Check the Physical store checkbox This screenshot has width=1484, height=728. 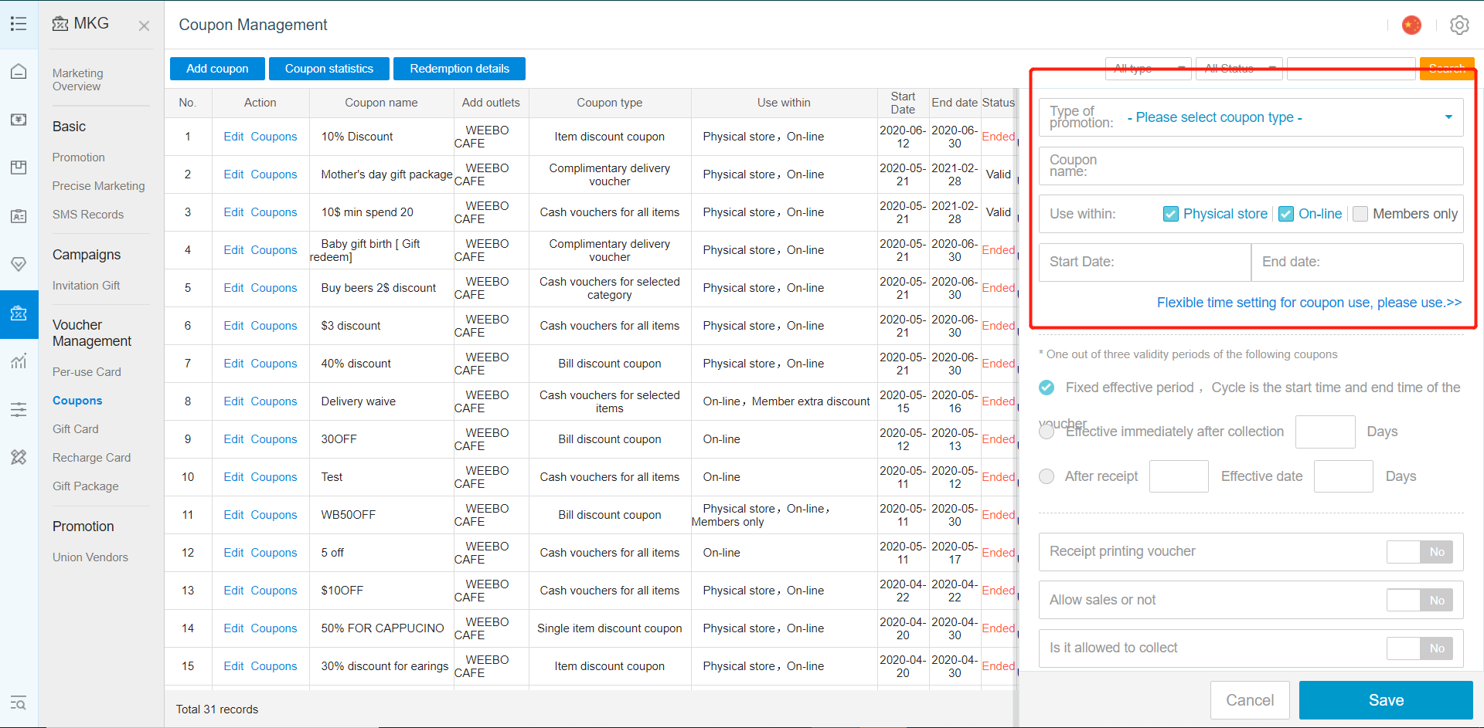pyautogui.click(x=1171, y=214)
